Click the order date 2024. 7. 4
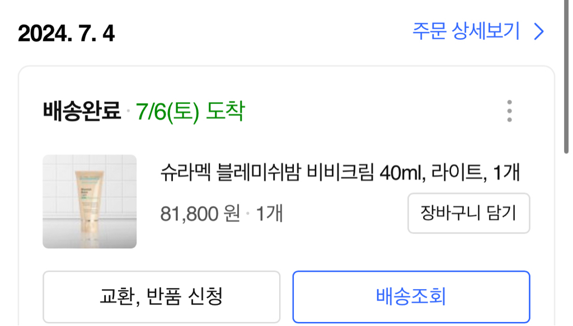Screen dimensions: 573x326 pos(66,33)
